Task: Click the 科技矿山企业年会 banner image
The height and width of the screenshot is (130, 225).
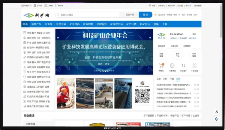Action: tap(104, 52)
